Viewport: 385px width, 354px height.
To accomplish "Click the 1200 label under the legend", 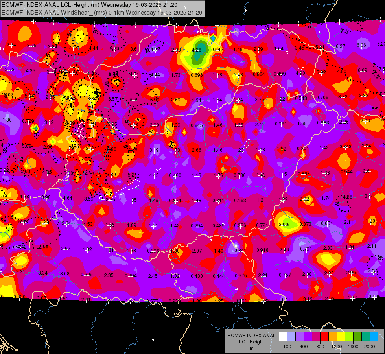I will click(337, 347).
